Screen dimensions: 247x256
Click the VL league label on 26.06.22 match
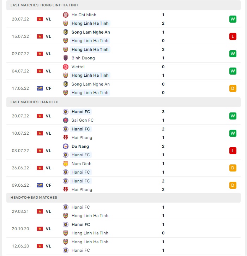click(x=48, y=168)
